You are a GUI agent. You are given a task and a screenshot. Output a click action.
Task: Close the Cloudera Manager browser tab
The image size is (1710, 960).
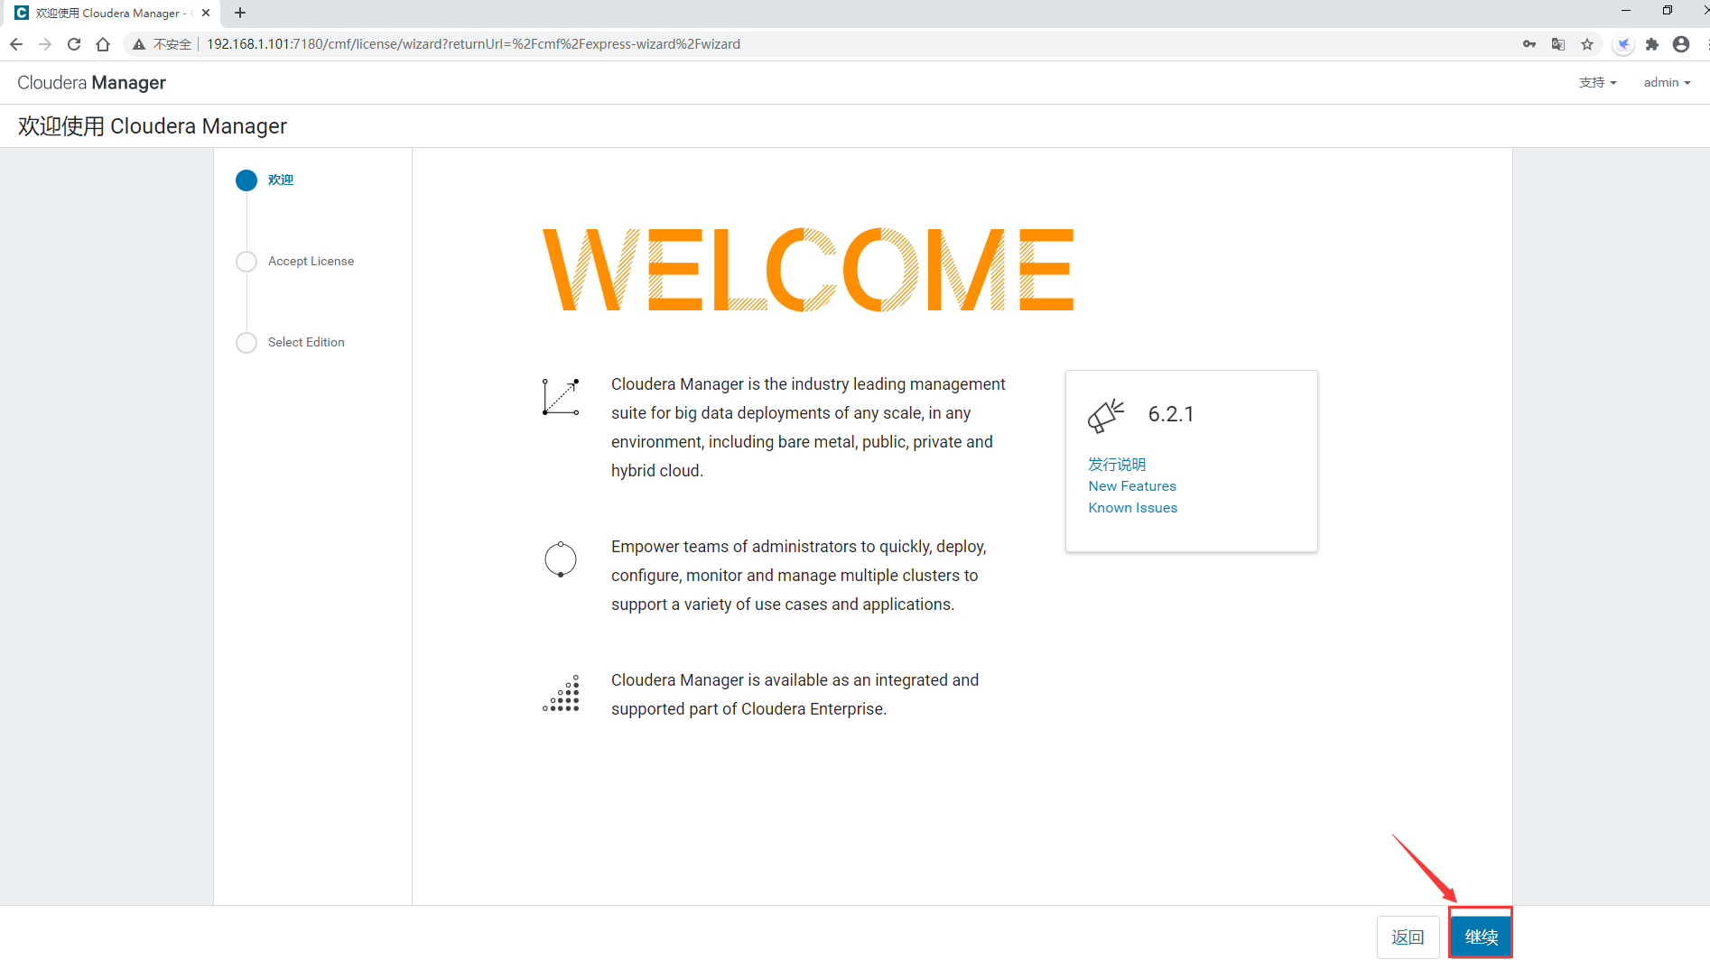click(206, 13)
